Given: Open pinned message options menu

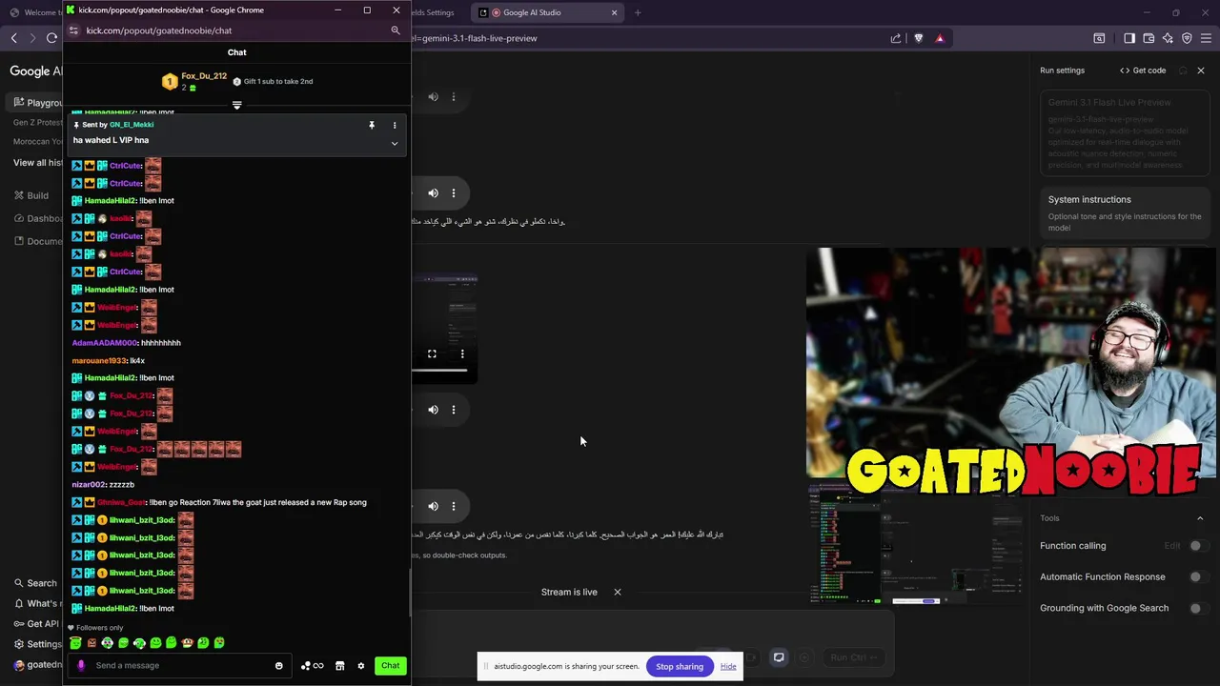Looking at the screenshot, I should point(395,125).
